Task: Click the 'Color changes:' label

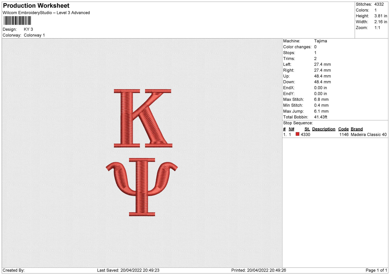Action: pos(297,47)
